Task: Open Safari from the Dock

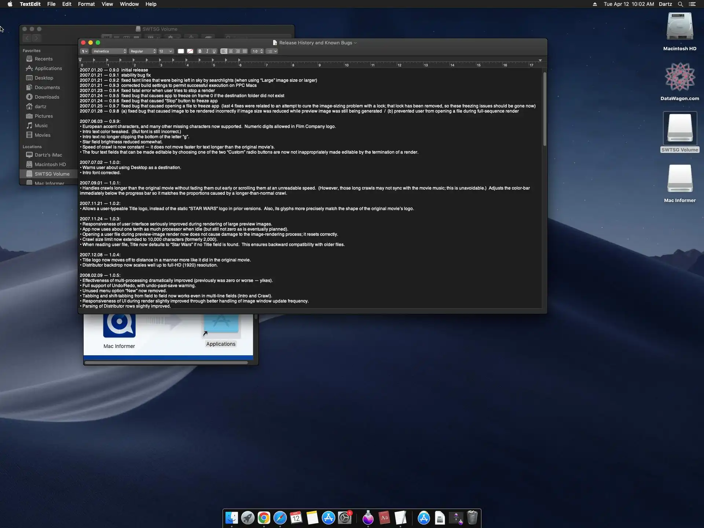Action: coord(280,518)
